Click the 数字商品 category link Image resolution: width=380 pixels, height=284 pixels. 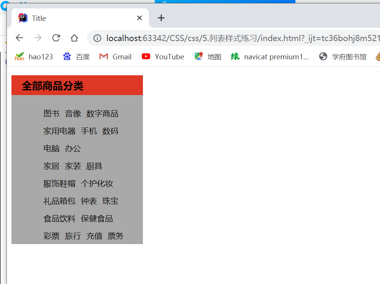coord(102,114)
